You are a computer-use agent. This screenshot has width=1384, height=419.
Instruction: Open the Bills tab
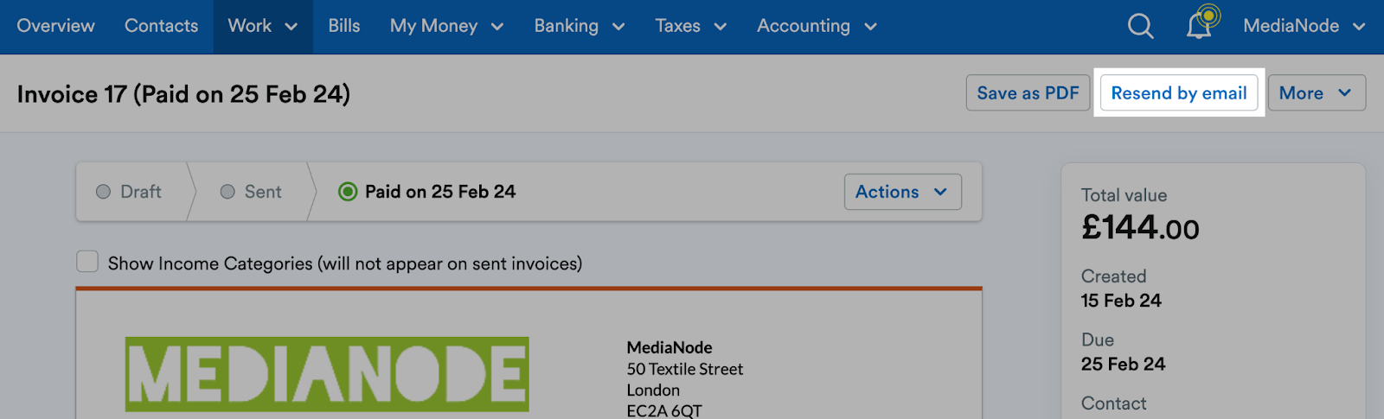point(344,27)
